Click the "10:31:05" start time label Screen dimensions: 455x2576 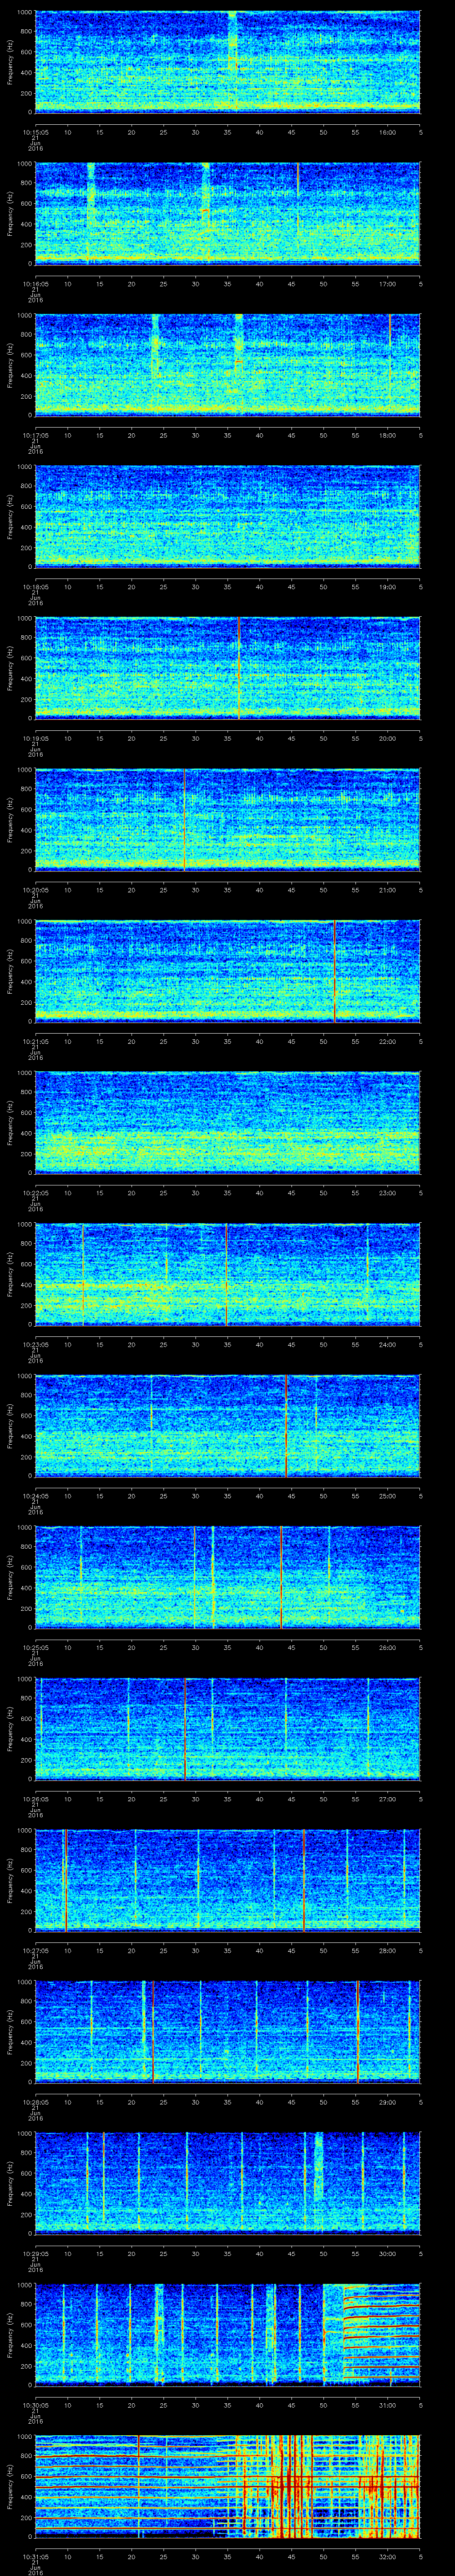pos(36,2556)
